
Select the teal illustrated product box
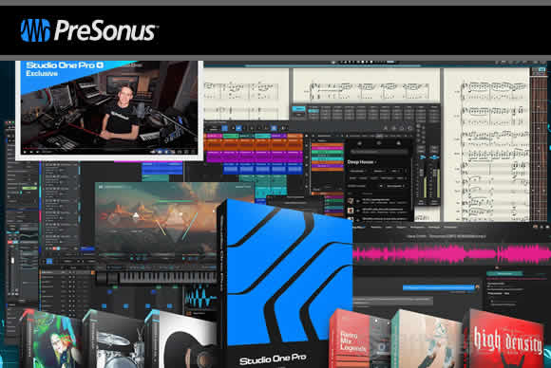(x=426, y=339)
